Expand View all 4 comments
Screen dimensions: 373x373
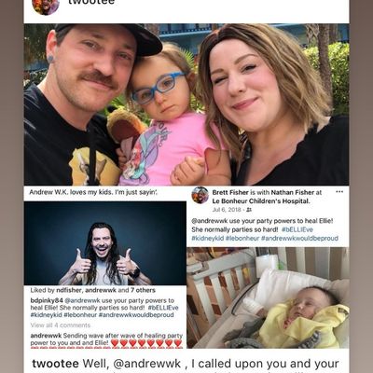click(x=61, y=325)
